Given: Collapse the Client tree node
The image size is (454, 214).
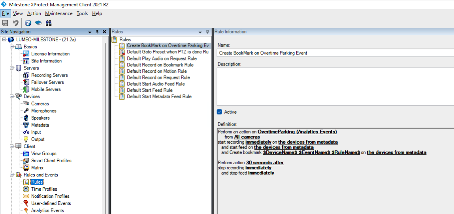Looking at the screenshot, I should click(x=11, y=146).
